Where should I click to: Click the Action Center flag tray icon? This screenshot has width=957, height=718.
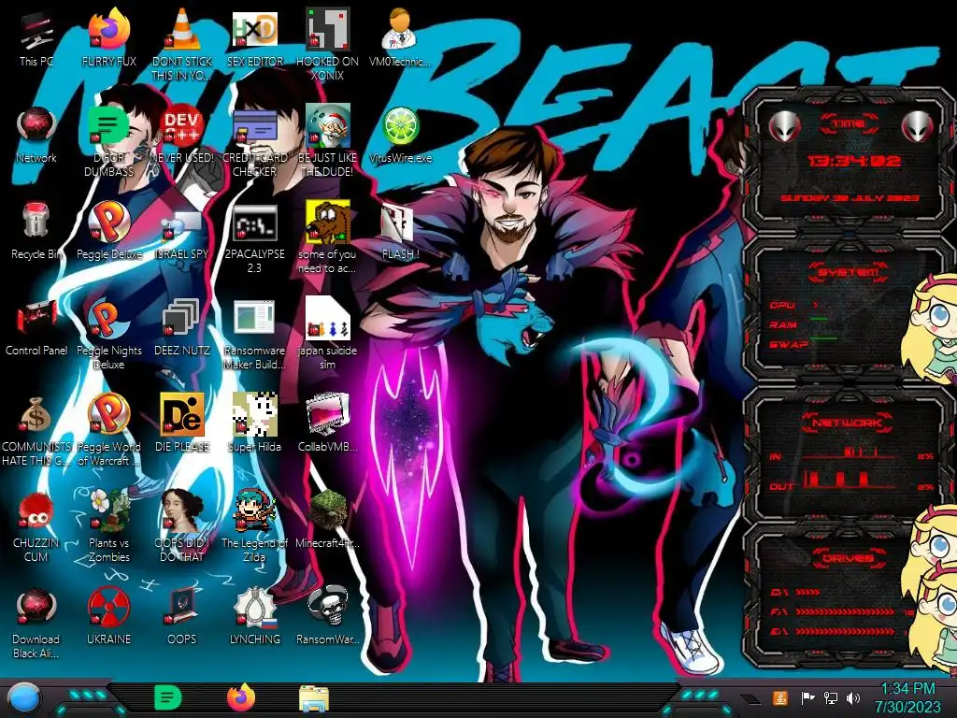[x=807, y=697]
